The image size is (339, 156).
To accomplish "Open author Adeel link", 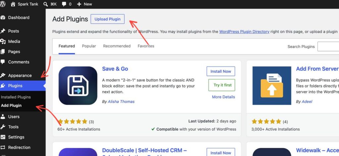I will (x=307, y=102).
